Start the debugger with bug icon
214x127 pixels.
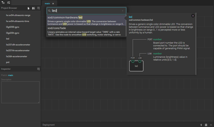tap(206, 125)
